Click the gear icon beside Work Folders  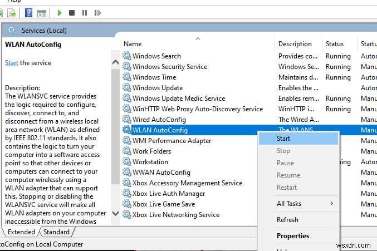pos(127,151)
